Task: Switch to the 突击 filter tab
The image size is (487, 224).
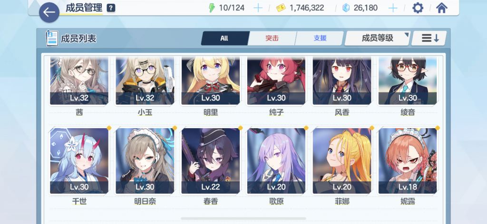Action: (x=272, y=38)
